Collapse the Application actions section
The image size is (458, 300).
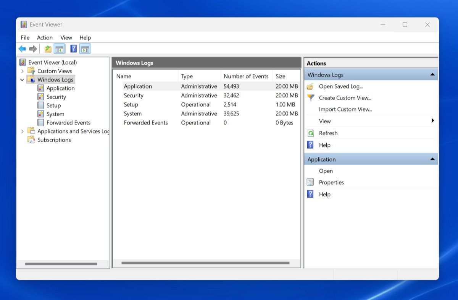pos(432,159)
